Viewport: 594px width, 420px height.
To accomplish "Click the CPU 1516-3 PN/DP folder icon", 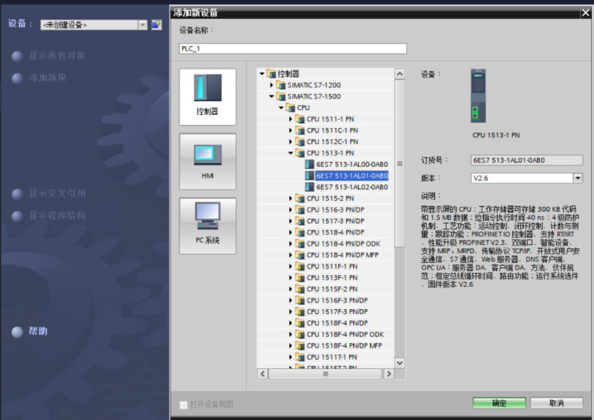I will pos(300,210).
